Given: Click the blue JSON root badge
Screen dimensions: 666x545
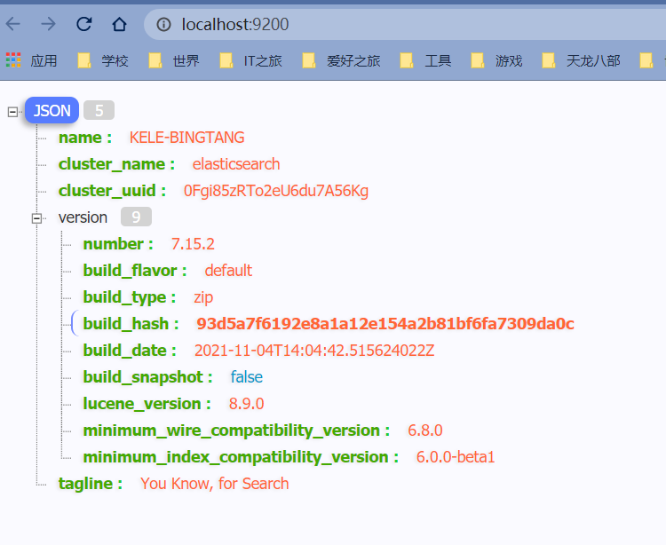Looking at the screenshot, I should 52,111.
